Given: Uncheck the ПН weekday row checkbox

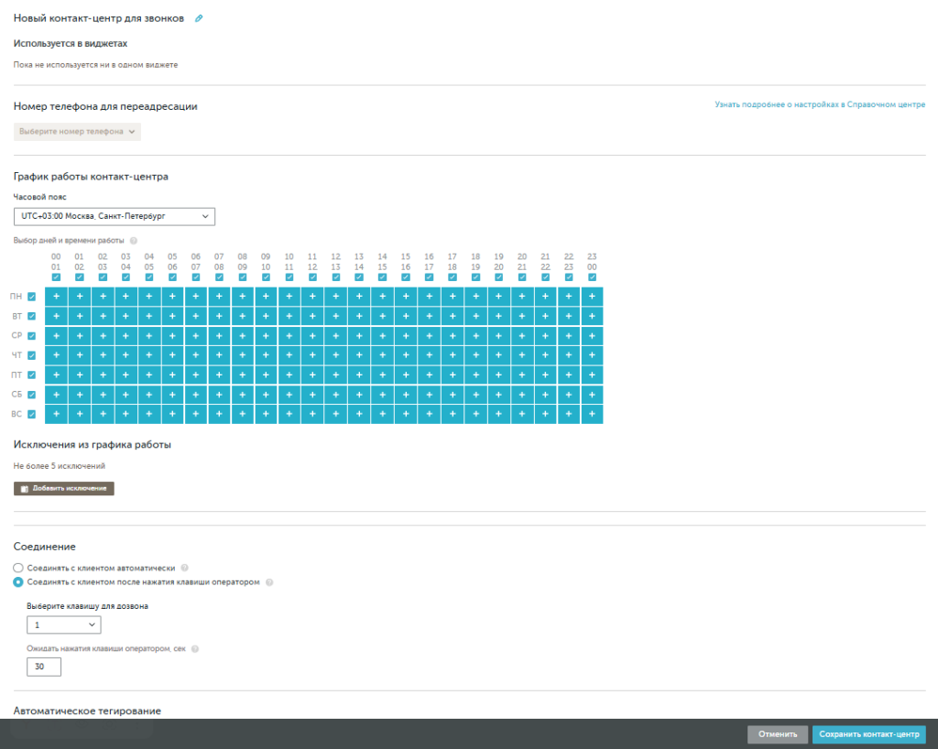Looking at the screenshot, I should 32,297.
